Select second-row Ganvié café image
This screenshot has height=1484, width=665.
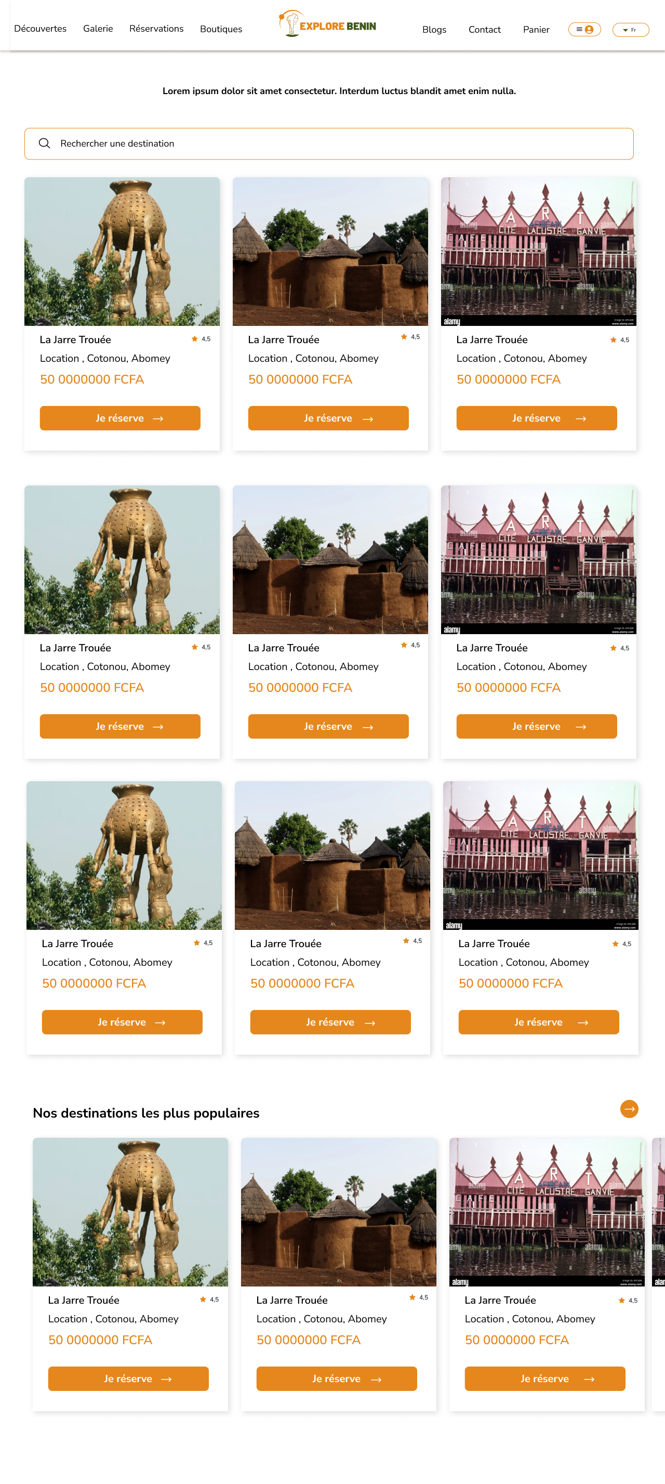pos(539,560)
